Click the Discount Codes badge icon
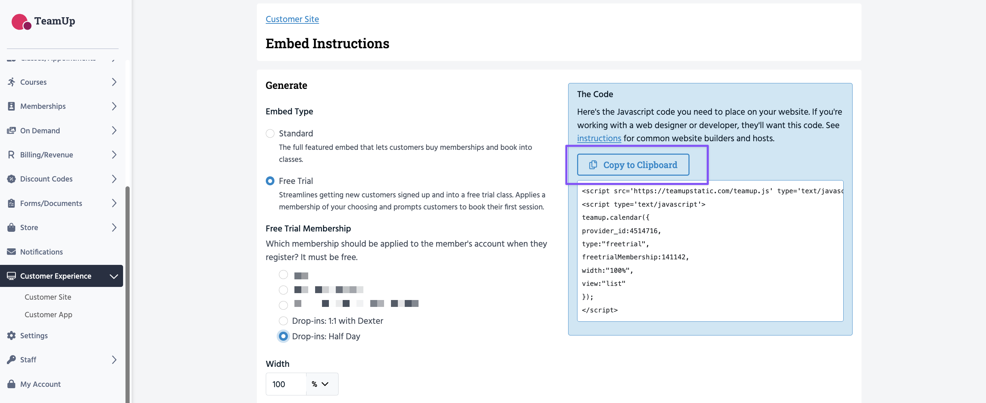Image resolution: width=986 pixels, height=403 pixels. click(x=11, y=179)
